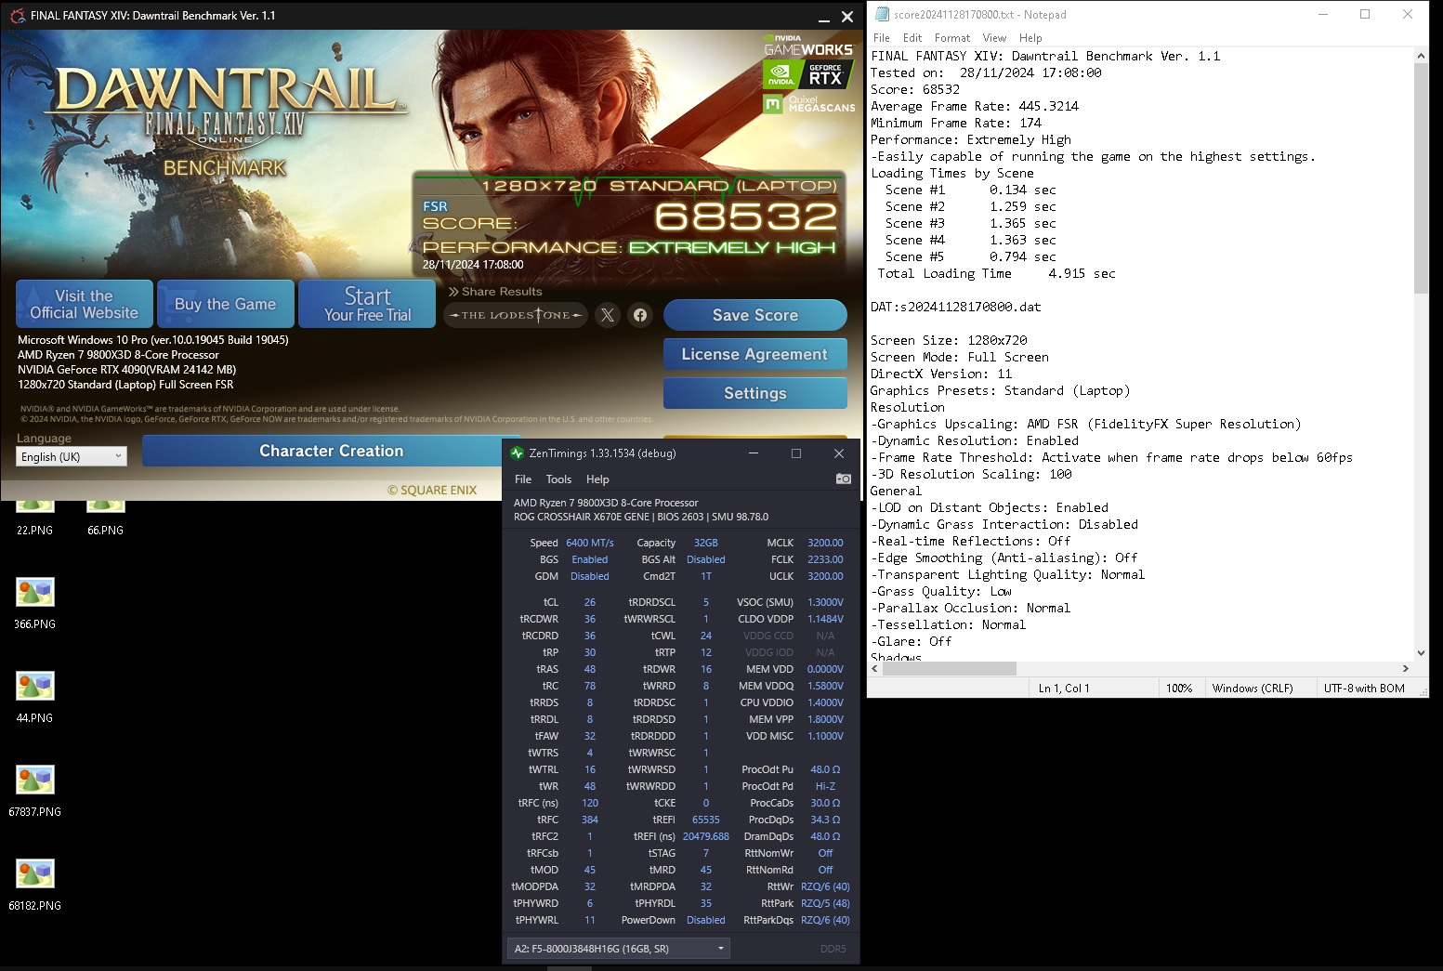Select the 68182.PNG desktop icon

[34, 885]
